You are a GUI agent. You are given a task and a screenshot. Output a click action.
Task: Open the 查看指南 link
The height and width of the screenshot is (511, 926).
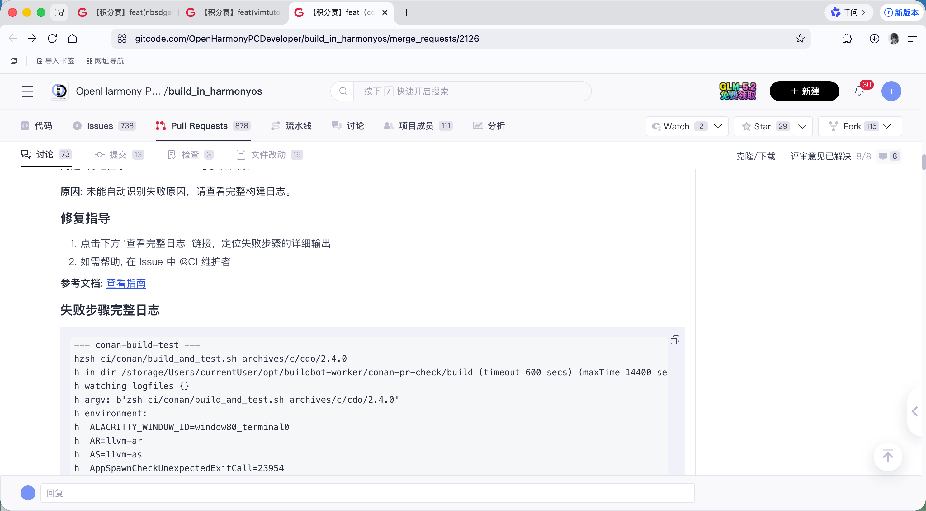click(126, 284)
